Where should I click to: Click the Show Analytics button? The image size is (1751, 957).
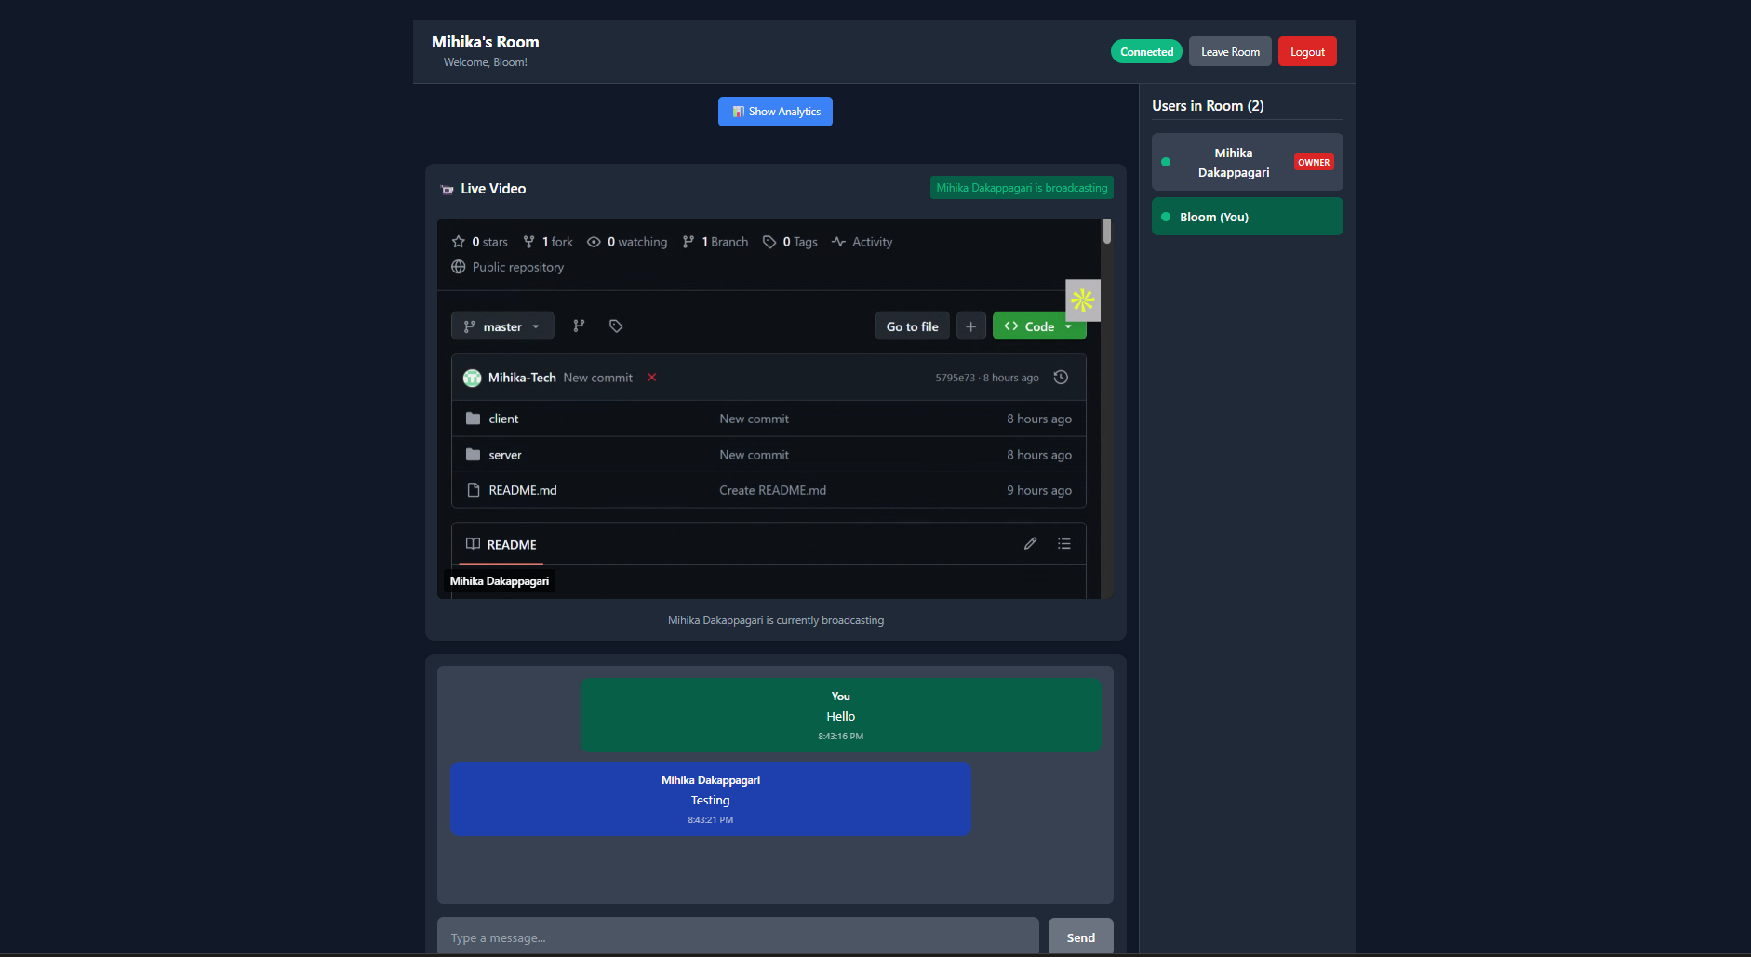[x=775, y=112]
